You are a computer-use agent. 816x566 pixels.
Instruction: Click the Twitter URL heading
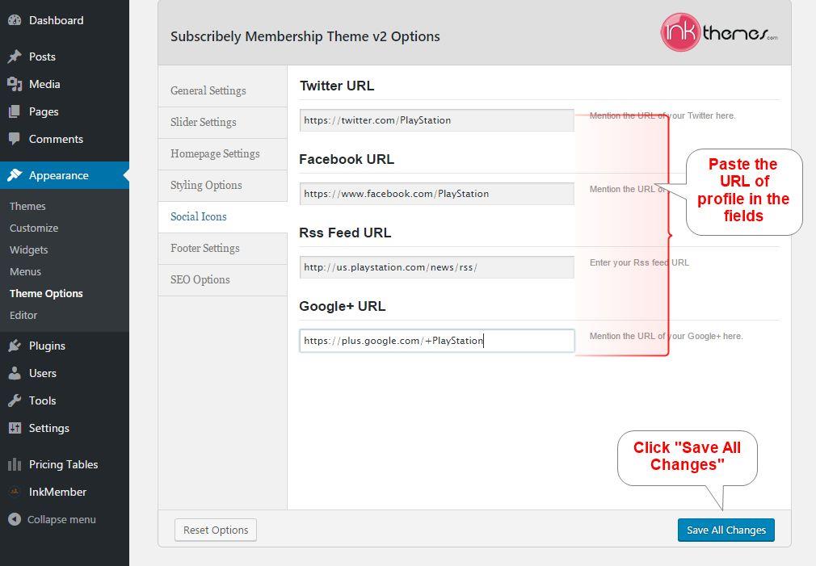(x=337, y=86)
